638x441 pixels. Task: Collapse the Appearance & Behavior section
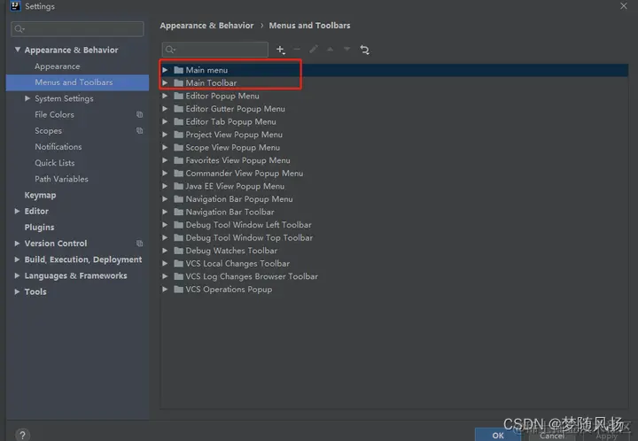click(18, 50)
